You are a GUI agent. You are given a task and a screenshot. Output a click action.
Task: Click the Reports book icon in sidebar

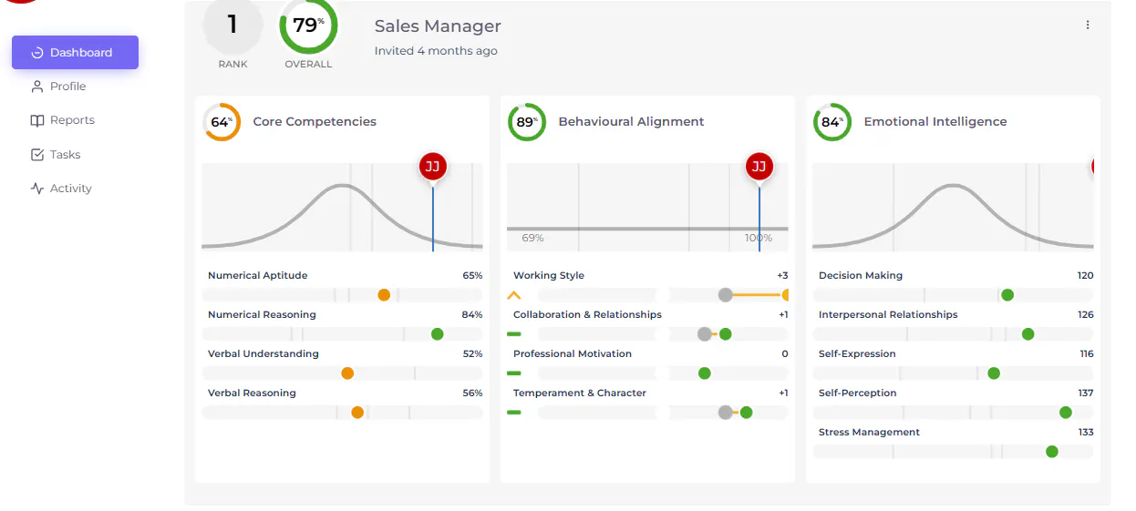pyautogui.click(x=37, y=120)
